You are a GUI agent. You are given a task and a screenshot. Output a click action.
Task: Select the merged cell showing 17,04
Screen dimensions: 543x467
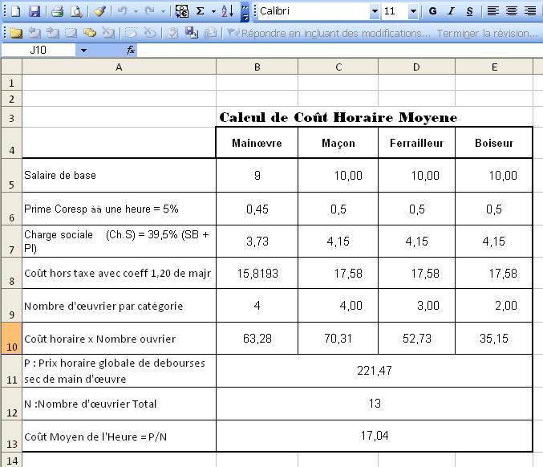coord(375,436)
